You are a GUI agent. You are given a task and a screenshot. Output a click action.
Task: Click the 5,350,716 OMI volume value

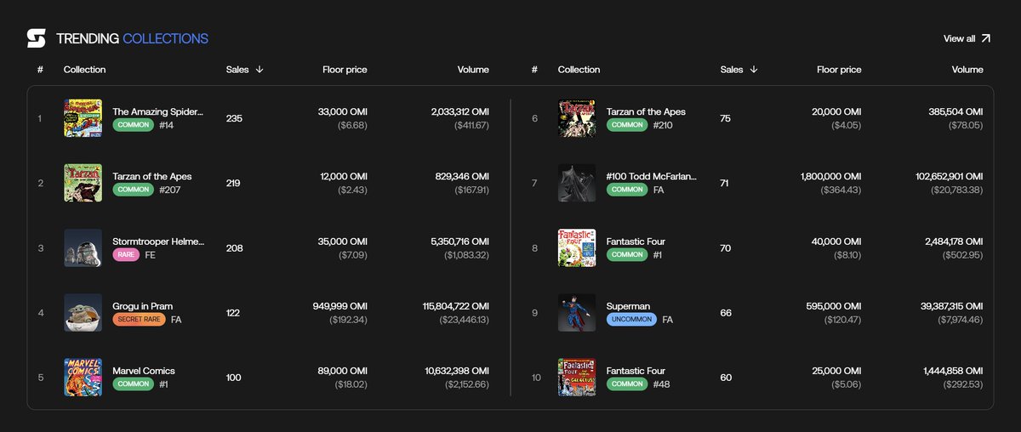460,241
